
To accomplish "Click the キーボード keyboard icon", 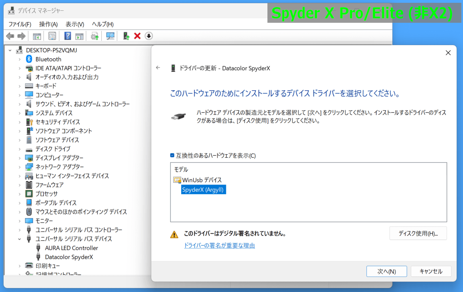I will [29, 86].
